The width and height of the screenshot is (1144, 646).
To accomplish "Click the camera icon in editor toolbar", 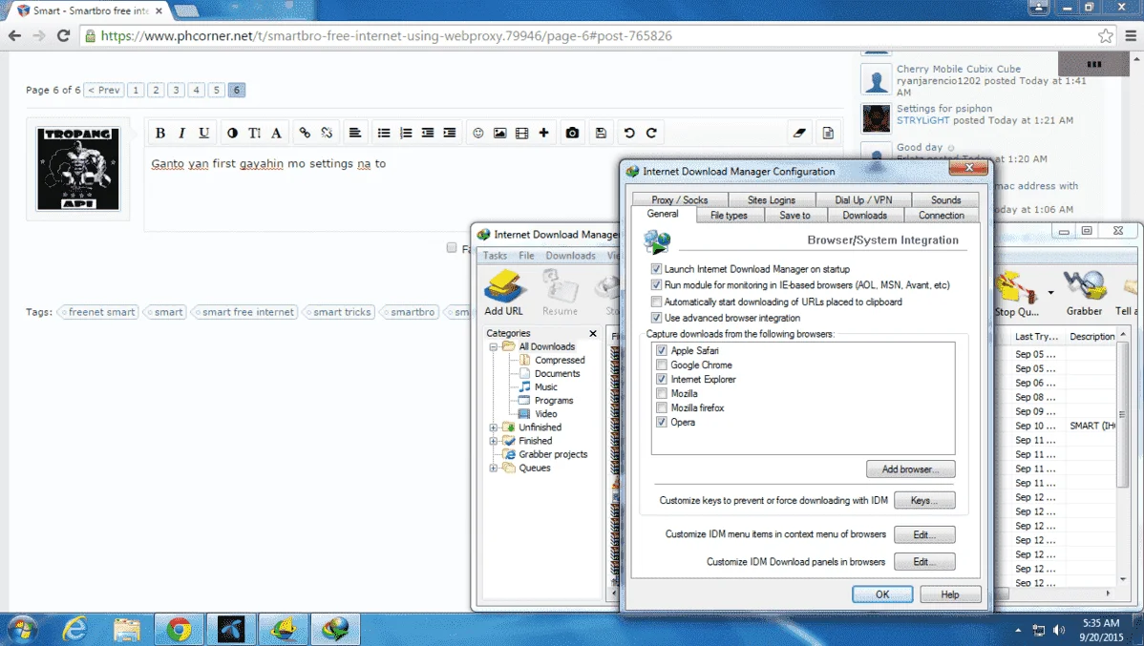I will click(573, 133).
